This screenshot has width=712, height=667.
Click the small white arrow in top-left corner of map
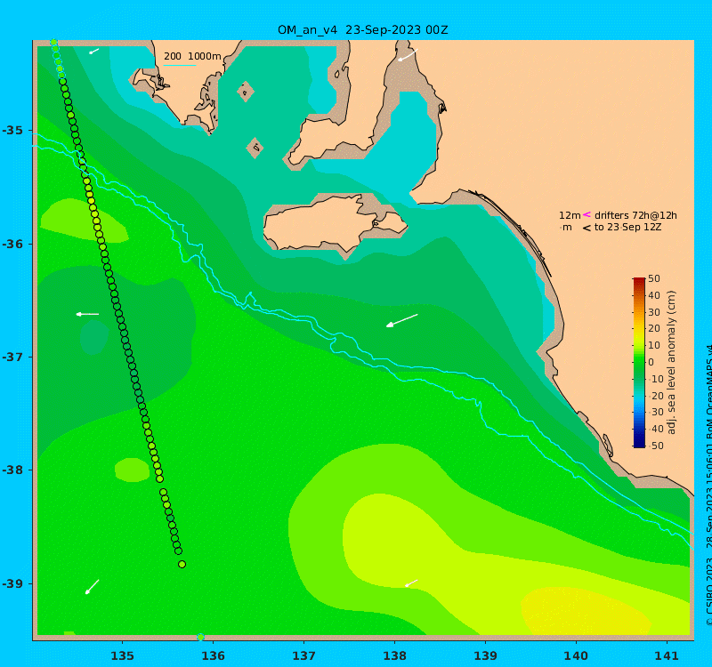pyautogui.click(x=93, y=52)
